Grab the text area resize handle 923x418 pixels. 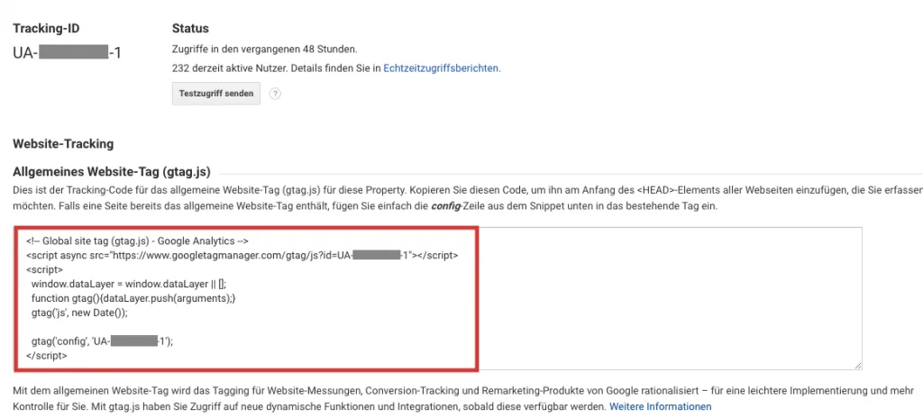click(x=858, y=366)
